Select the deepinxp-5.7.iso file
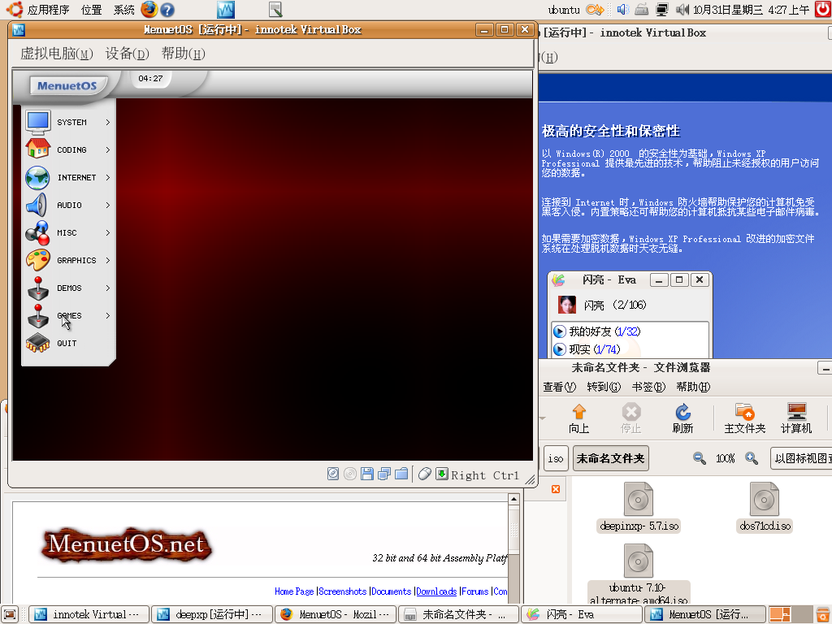This screenshot has width=832, height=624. (639, 507)
